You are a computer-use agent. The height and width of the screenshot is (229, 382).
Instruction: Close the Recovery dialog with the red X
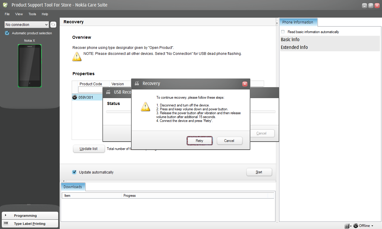click(x=245, y=84)
